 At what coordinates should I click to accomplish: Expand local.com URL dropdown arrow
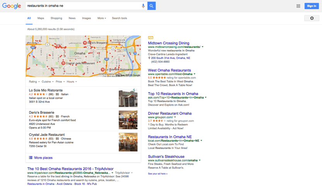pyautogui.click(x=201, y=140)
